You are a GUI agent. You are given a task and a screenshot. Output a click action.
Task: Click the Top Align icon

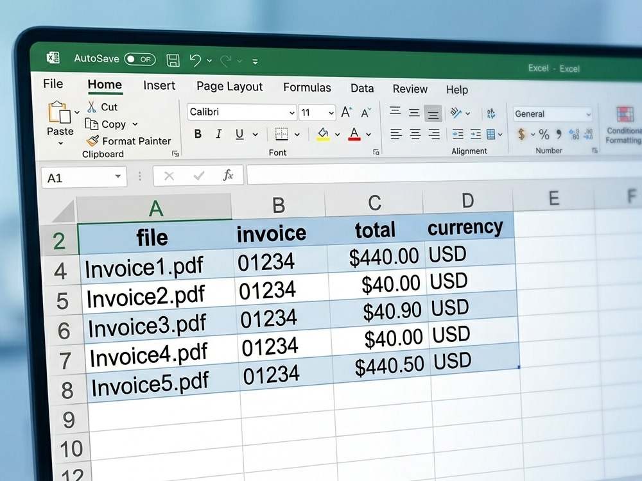395,111
